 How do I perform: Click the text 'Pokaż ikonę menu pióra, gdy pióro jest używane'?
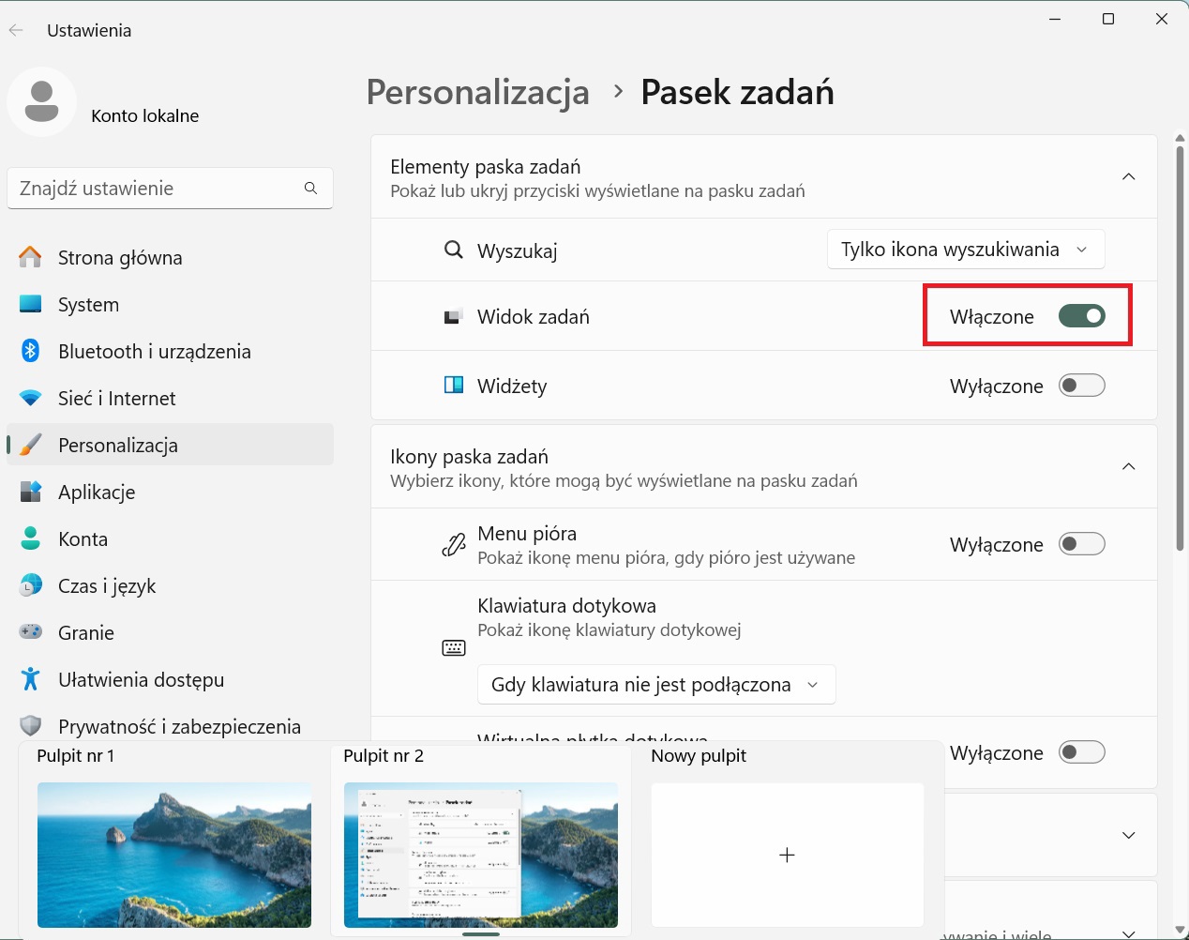point(666,558)
